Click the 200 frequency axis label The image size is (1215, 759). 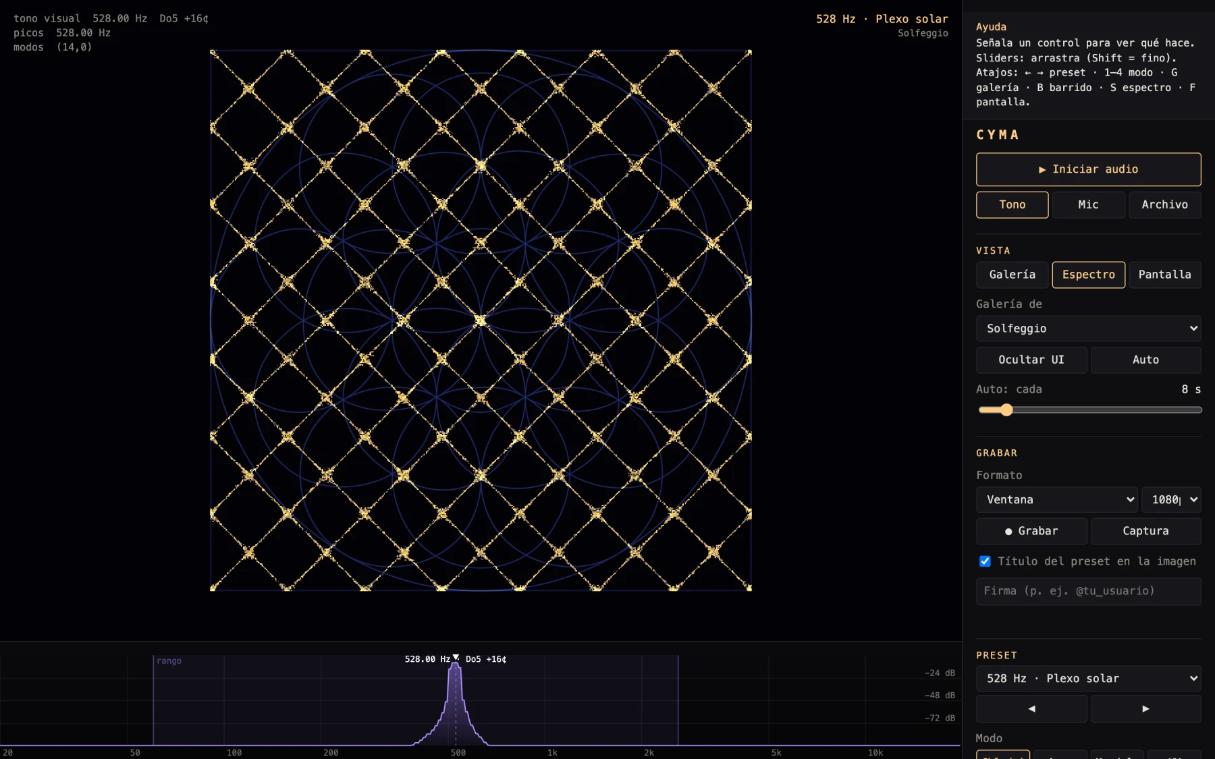331,753
